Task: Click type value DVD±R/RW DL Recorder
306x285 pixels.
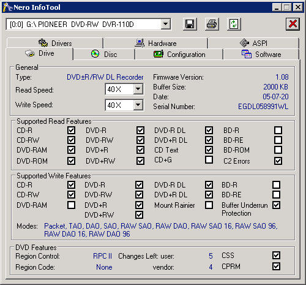Action: [x=105, y=77]
